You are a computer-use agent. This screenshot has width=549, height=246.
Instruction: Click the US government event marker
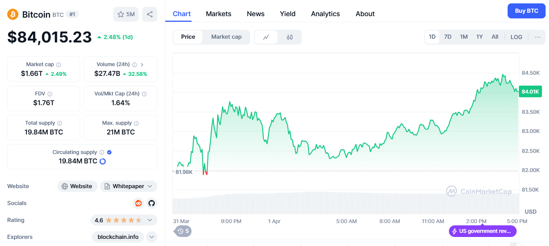click(x=482, y=231)
